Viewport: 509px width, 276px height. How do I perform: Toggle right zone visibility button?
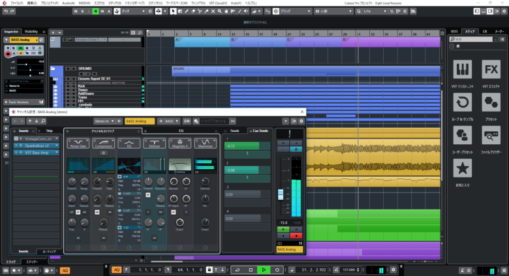click(x=490, y=11)
